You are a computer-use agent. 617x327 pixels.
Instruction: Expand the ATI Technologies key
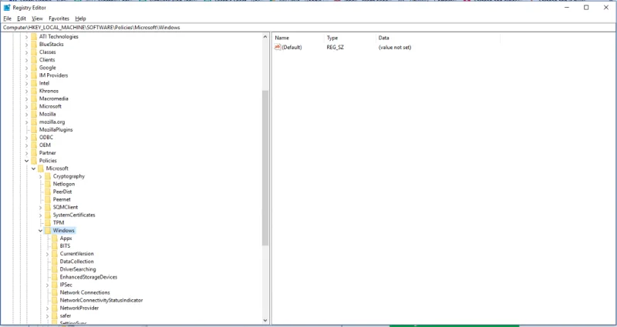pos(26,36)
